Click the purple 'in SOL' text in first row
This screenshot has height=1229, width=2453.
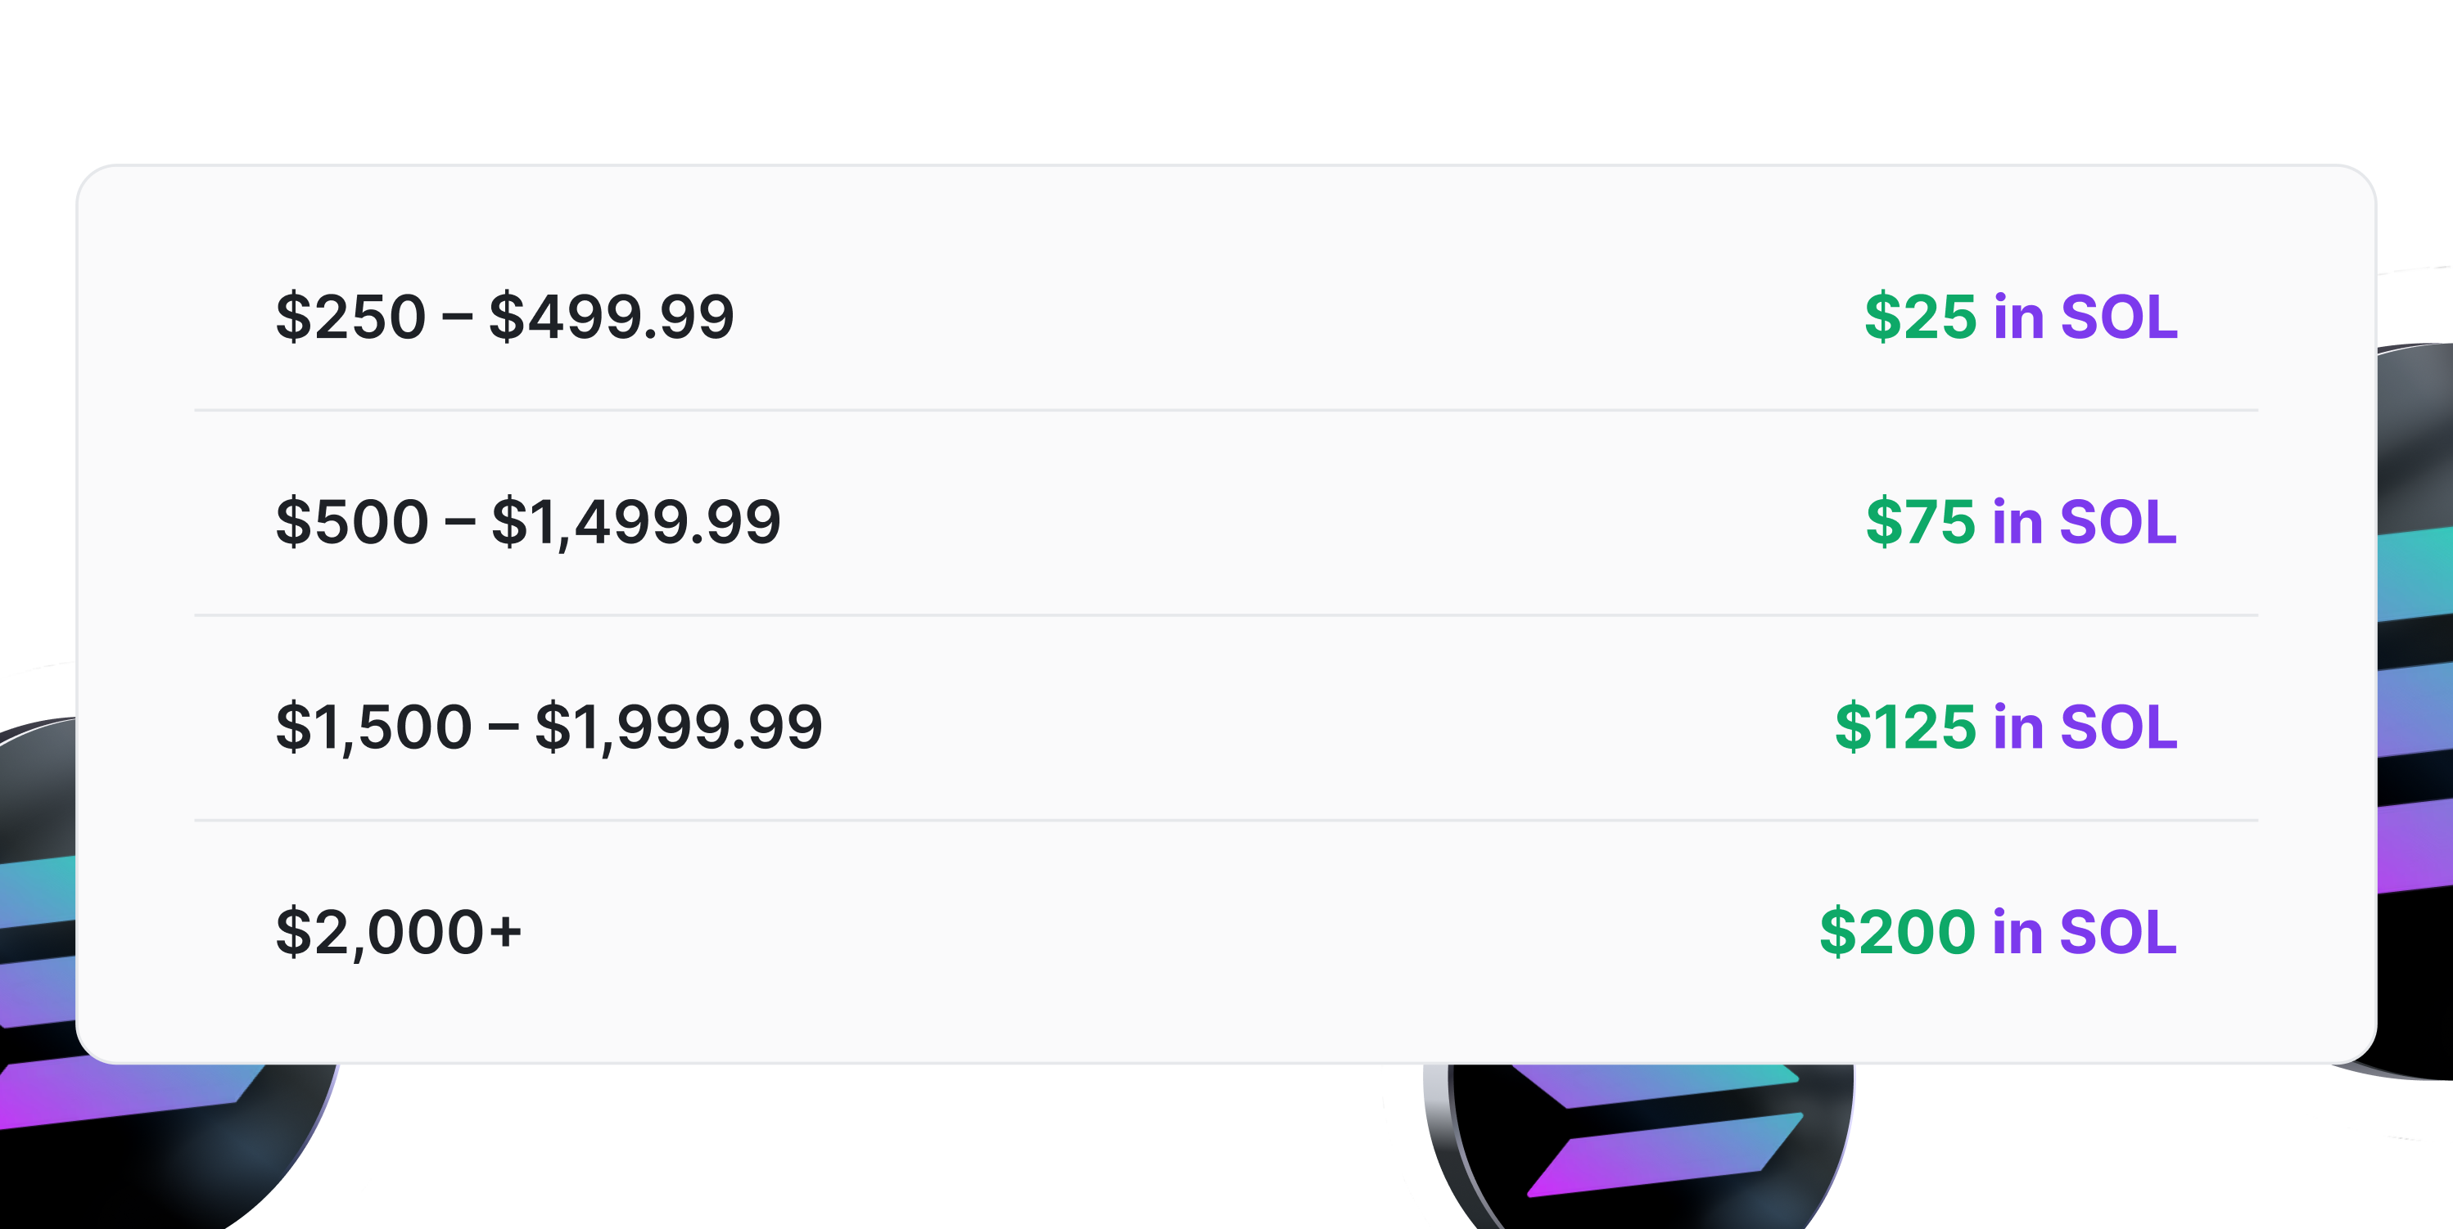pos(2085,317)
